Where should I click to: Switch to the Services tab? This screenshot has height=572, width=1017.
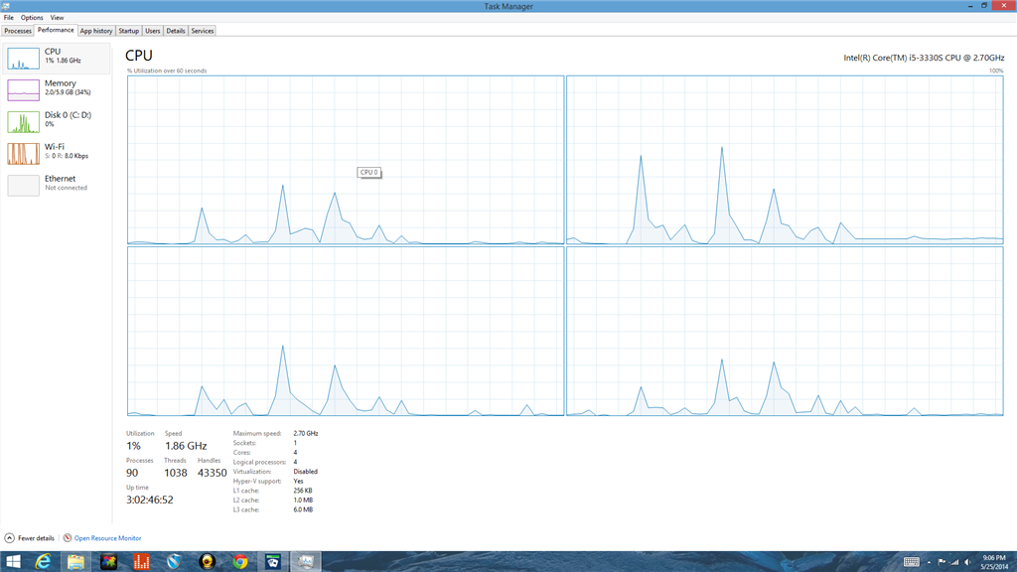(202, 31)
